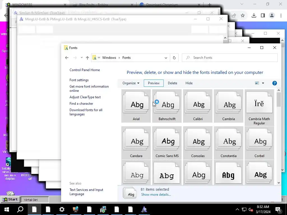Select the Bahnschrift font icon
Screen dimensions: 287x215
point(167,106)
